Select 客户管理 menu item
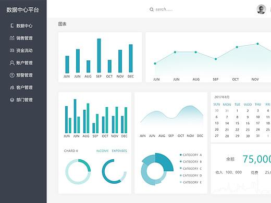Viewport: 271px width, 203px height. coord(24,87)
